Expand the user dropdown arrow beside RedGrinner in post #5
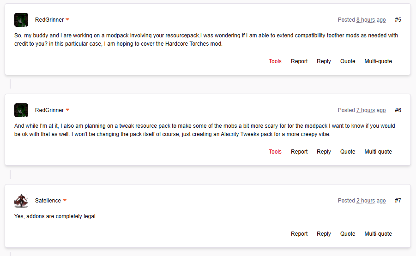416x256 pixels. (x=67, y=20)
